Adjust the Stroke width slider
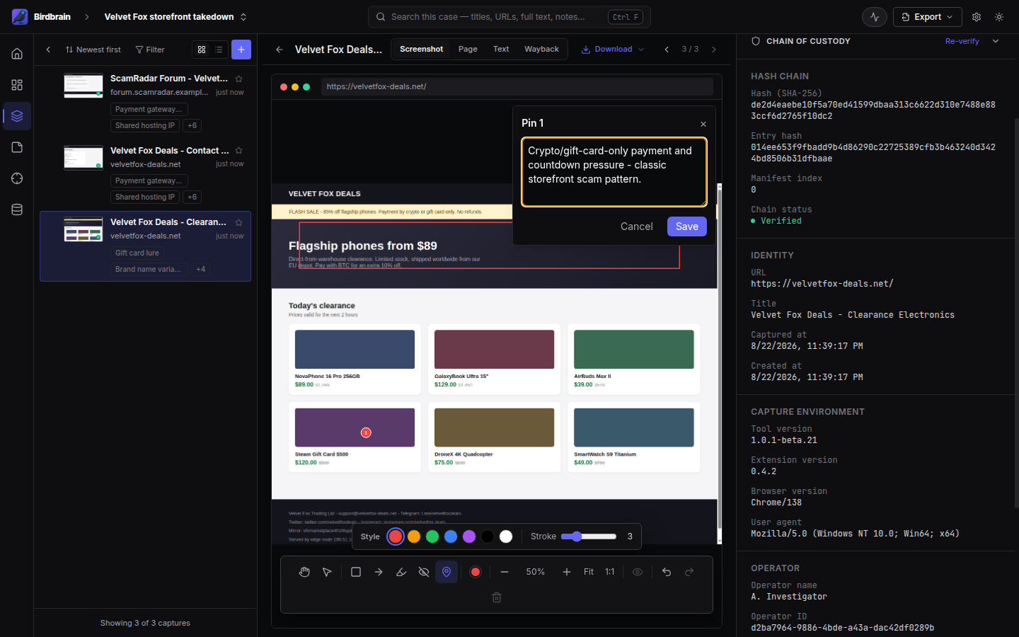The width and height of the screenshot is (1019, 637). pyautogui.click(x=589, y=536)
